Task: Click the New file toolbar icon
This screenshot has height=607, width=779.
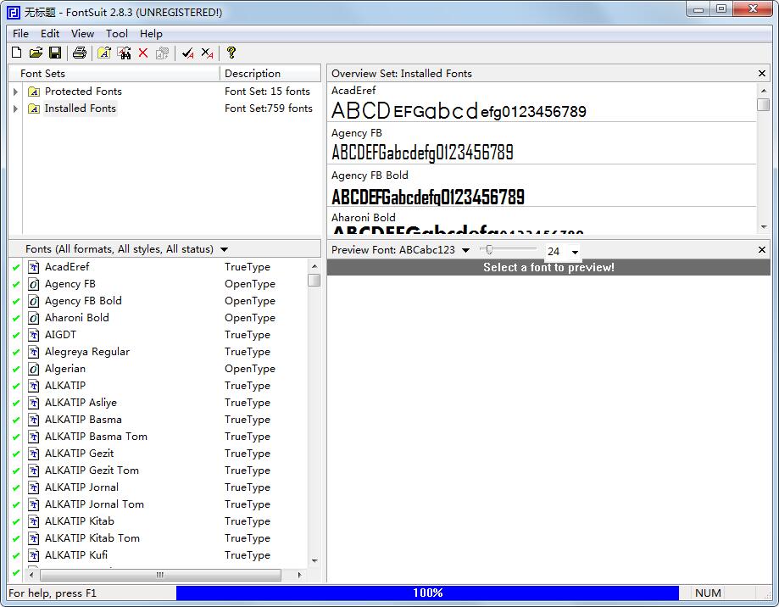Action: click(x=17, y=53)
